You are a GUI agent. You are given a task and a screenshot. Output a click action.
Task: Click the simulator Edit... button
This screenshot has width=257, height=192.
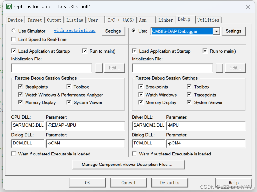pyautogui.click(x=114, y=68)
